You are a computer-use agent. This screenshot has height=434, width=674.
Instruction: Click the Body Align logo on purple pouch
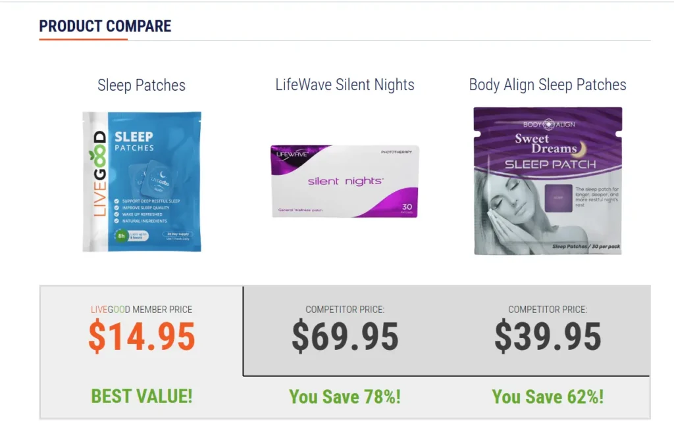click(x=548, y=124)
